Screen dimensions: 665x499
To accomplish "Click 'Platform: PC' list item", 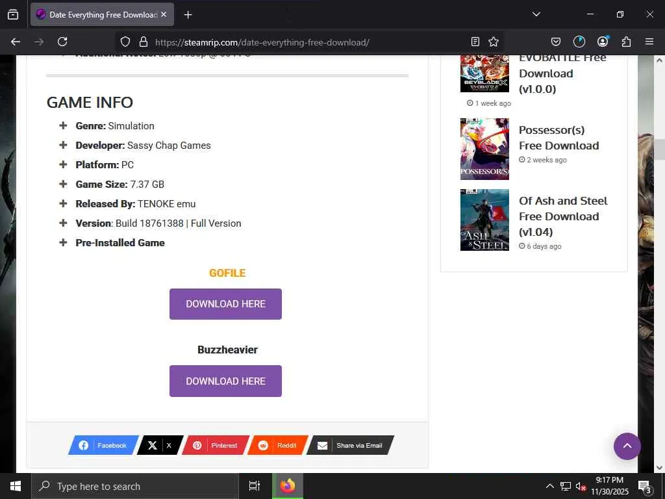I will (x=105, y=164).
